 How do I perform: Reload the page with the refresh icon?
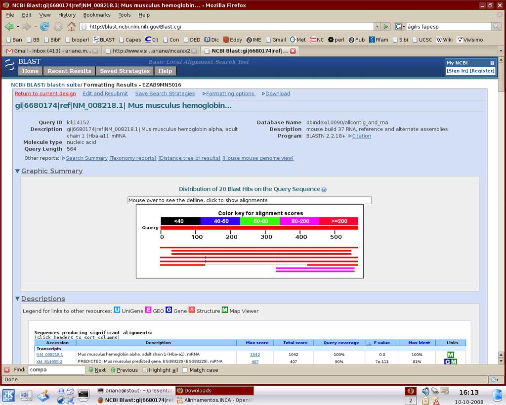(44, 27)
